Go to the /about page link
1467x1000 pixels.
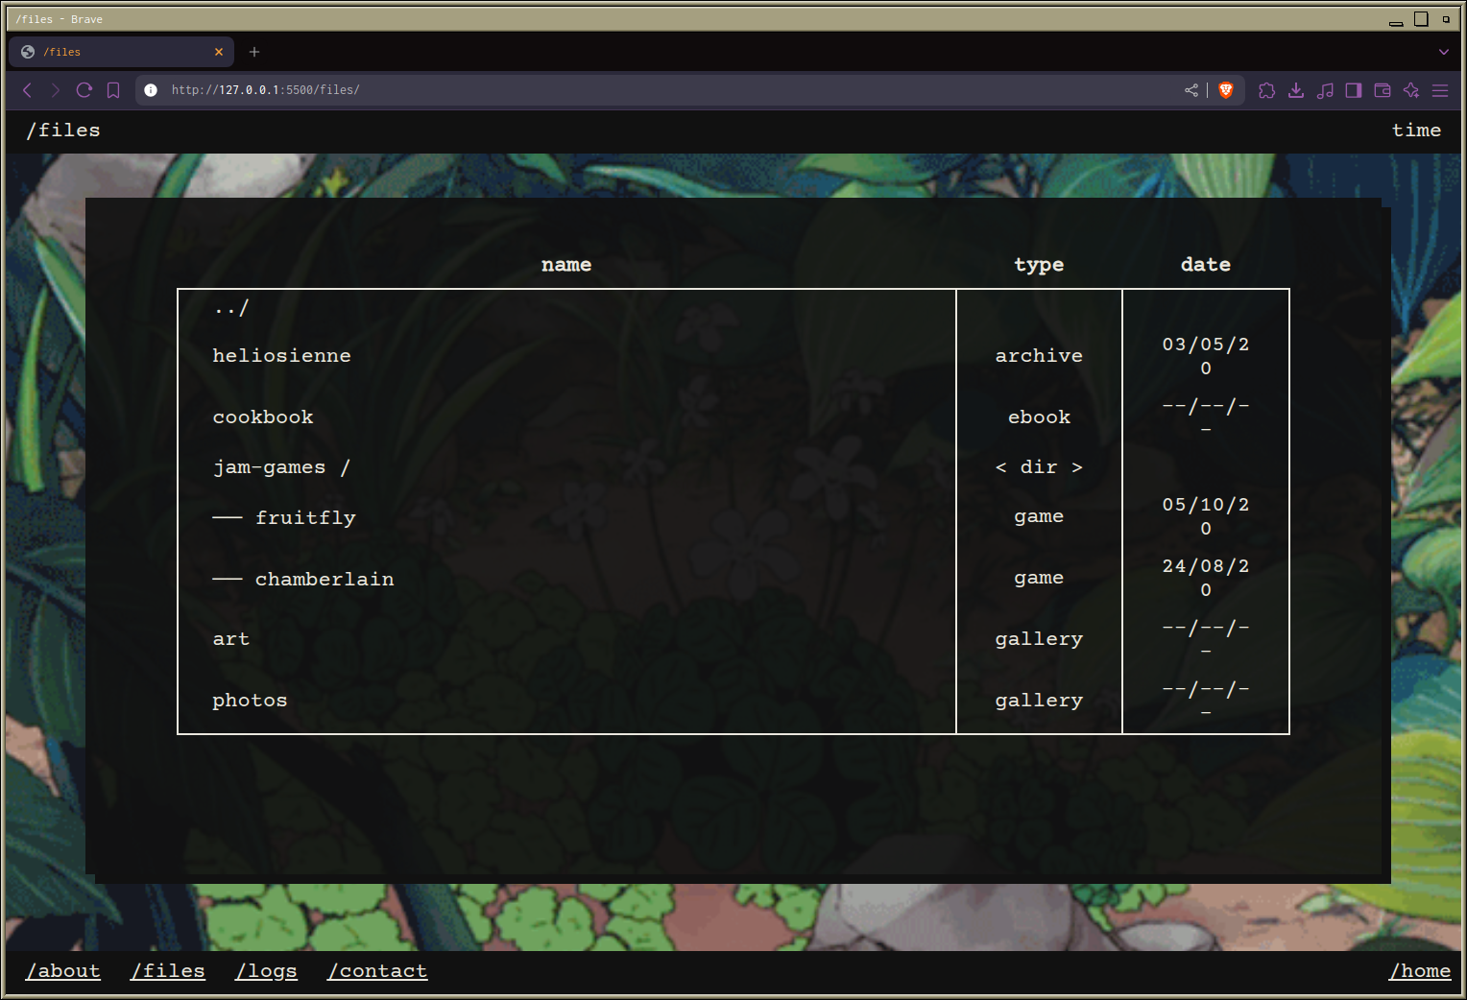click(63, 971)
